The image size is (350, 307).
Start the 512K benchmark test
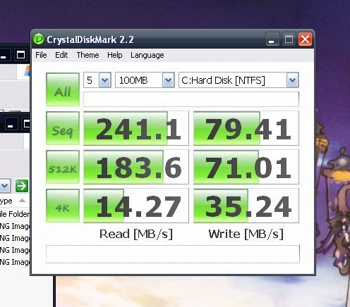coord(63,167)
